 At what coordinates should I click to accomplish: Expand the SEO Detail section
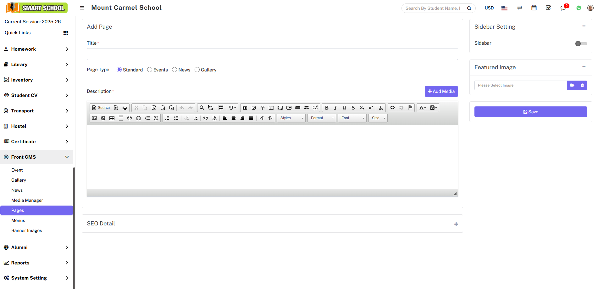(456, 224)
